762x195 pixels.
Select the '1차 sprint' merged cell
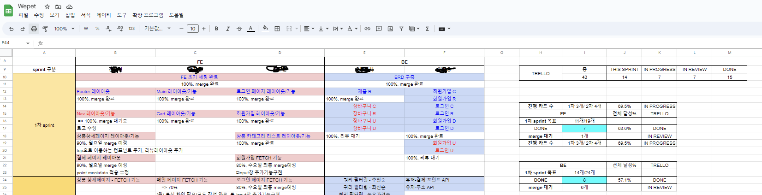[x=44, y=124]
